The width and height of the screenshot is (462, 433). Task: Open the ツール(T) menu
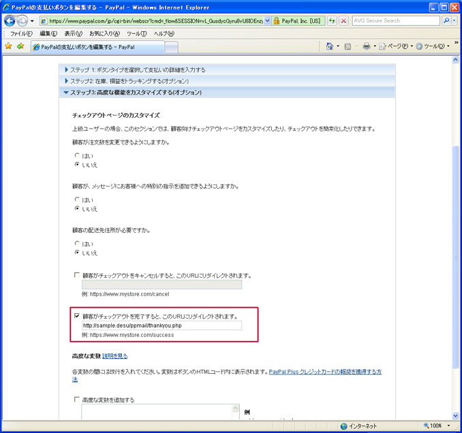(137, 33)
